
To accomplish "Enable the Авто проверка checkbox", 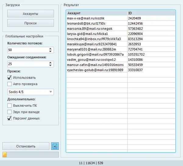I will (9, 84).
